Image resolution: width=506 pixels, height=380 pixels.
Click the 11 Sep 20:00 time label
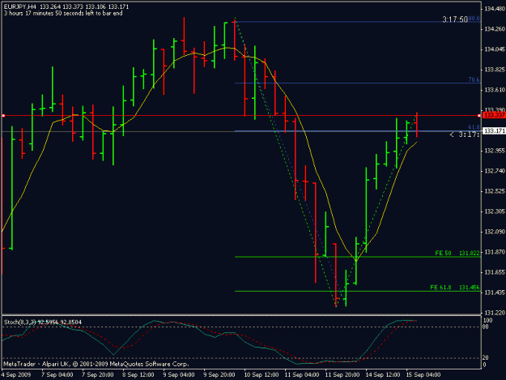pos(342,375)
